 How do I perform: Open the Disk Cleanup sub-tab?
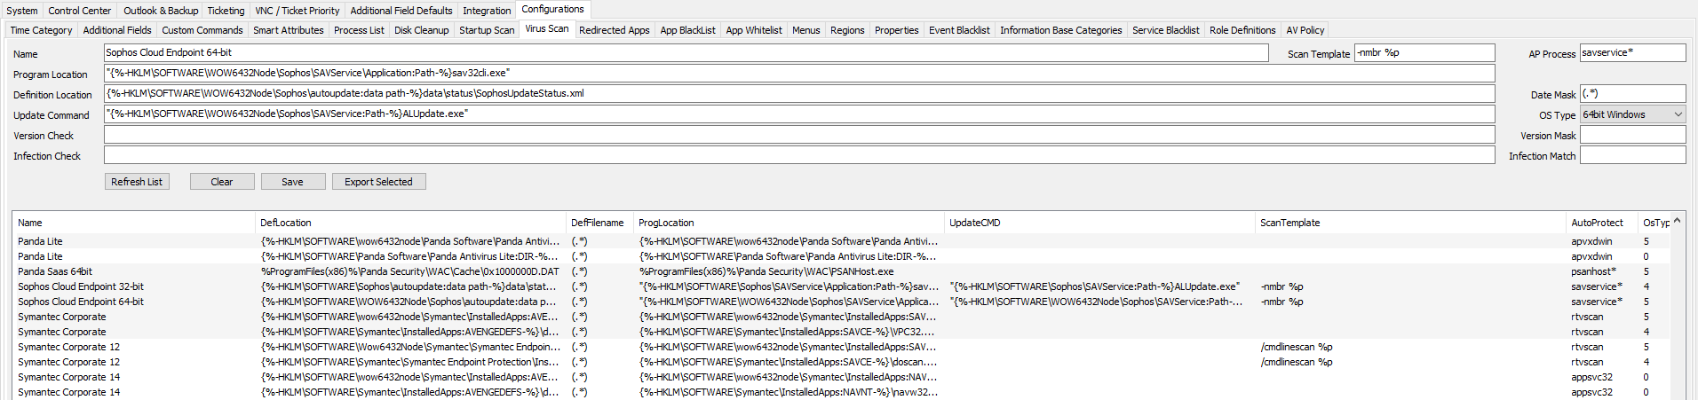coord(422,30)
